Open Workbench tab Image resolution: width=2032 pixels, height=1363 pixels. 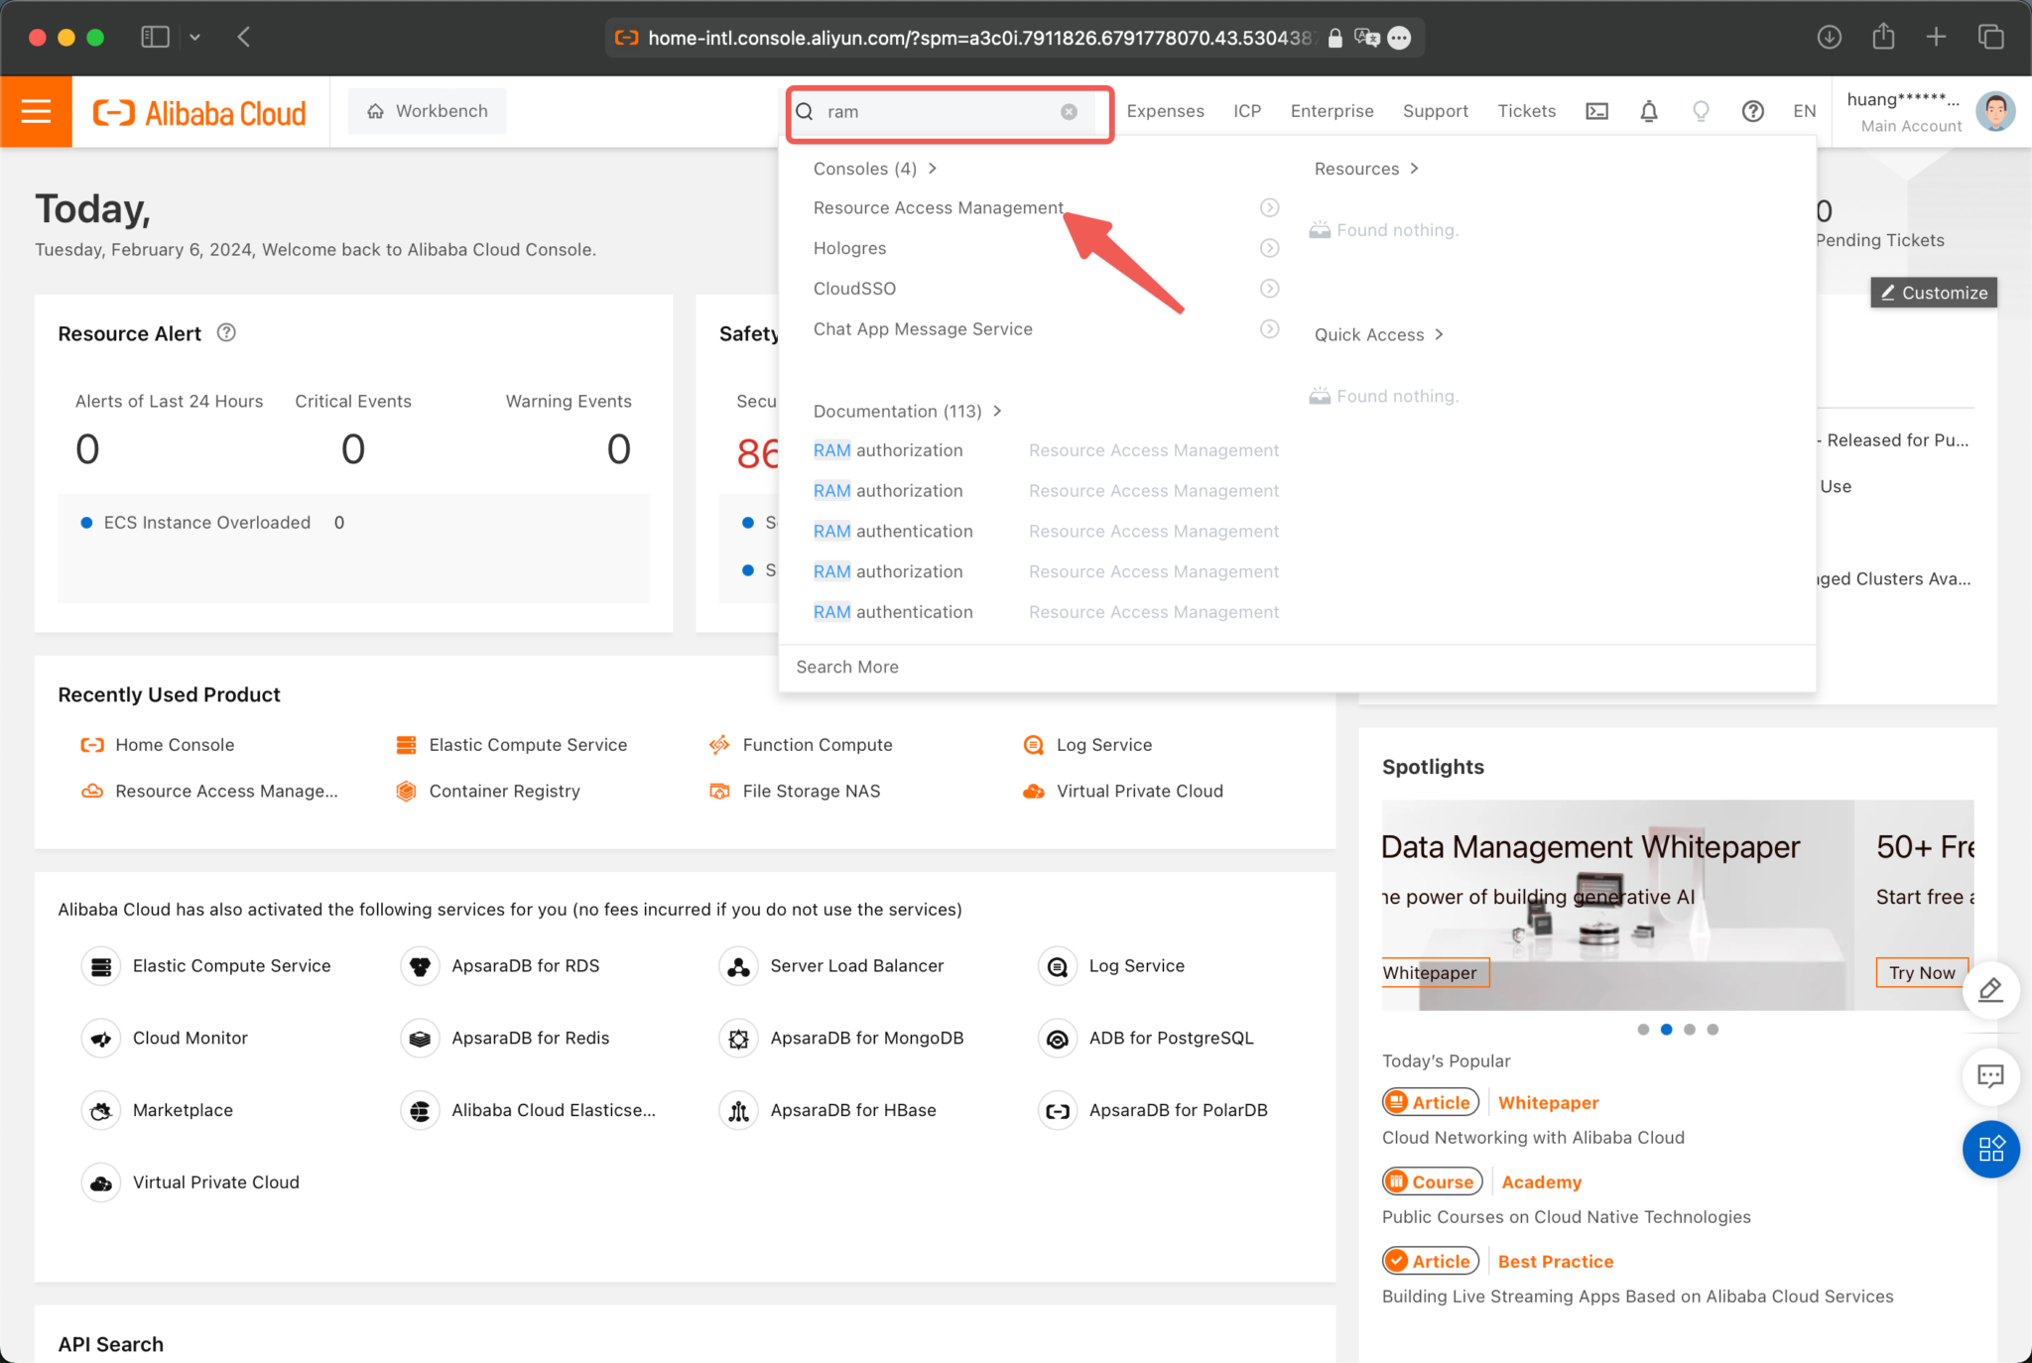(x=428, y=111)
